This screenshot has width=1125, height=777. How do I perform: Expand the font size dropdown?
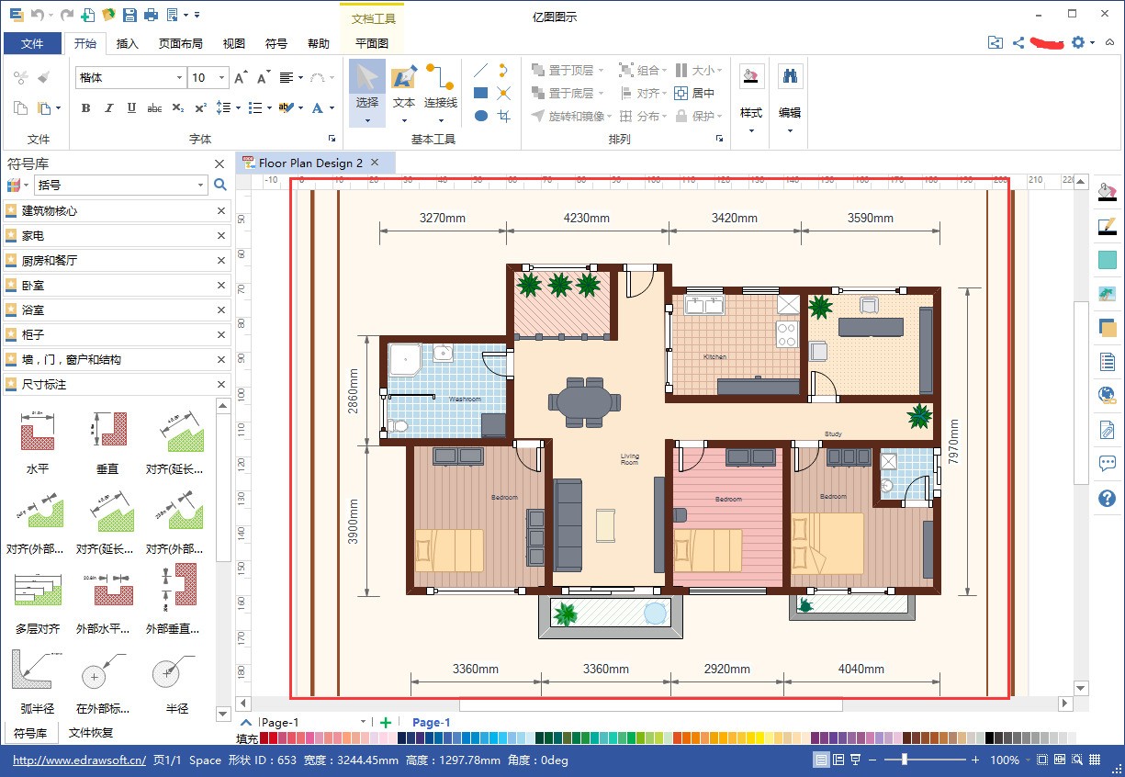[x=223, y=78]
